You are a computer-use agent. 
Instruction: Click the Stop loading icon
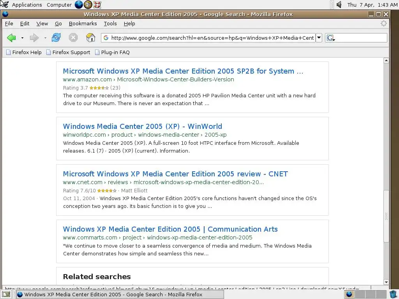coord(73,38)
